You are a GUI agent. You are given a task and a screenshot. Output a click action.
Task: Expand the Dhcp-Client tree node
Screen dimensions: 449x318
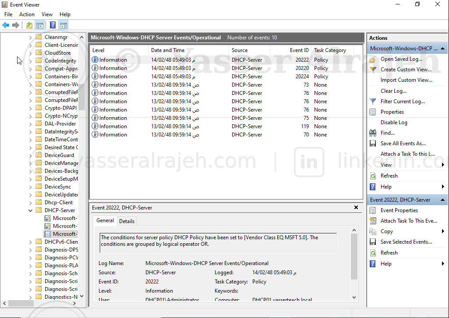click(30, 203)
